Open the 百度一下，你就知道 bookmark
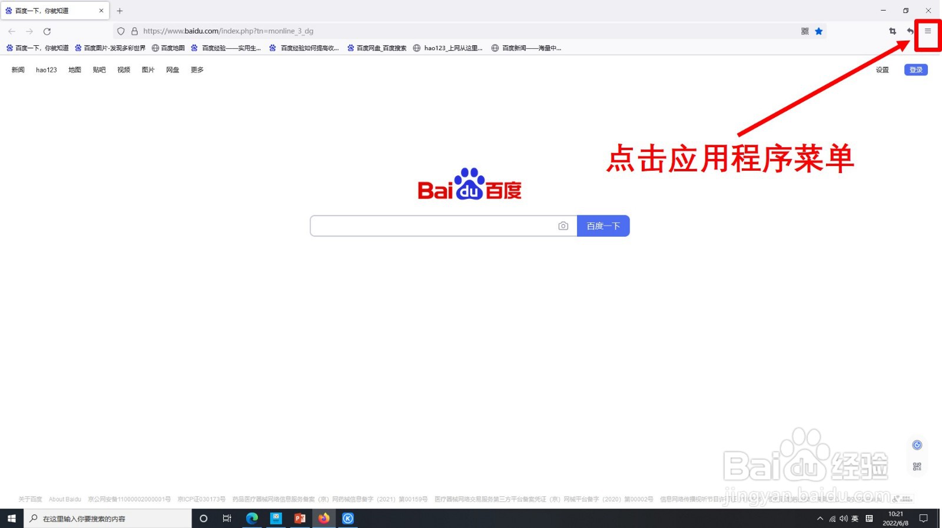 [37, 48]
